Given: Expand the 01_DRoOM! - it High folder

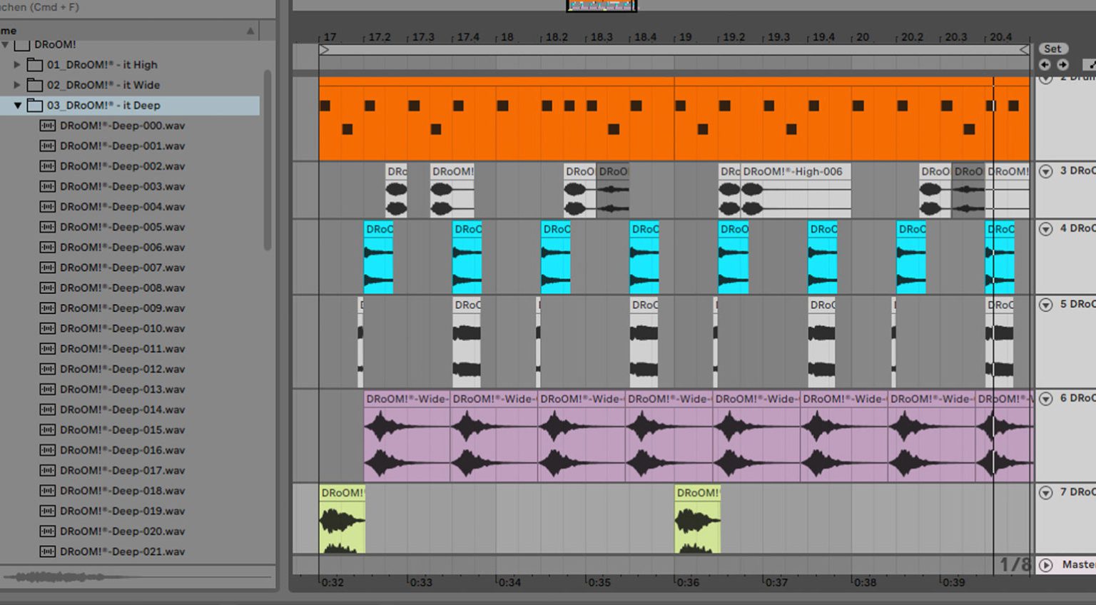Looking at the screenshot, I should [x=17, y=64].
